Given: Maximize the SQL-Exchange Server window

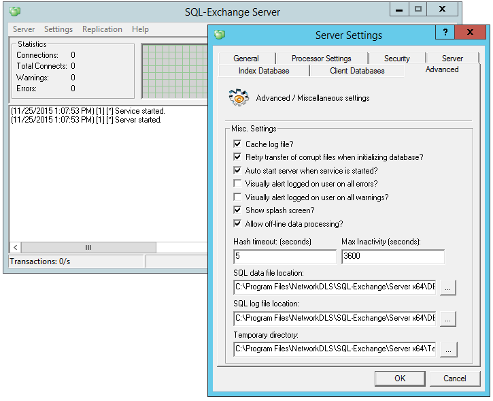Looking at the screenshot, I should pyautogui.click(x=418, y=9).
